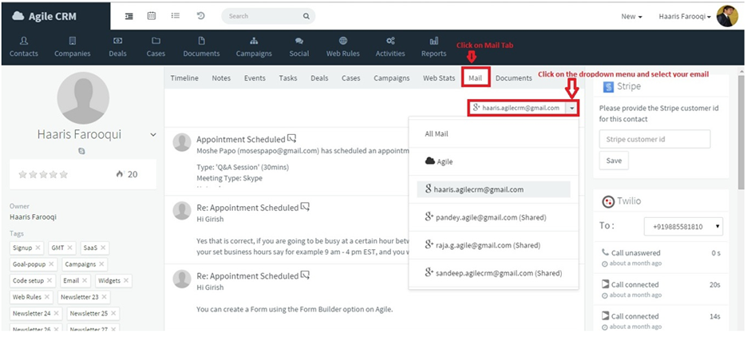Open Cases in the dark navigation bar
The height and width of the screenshot is (345, 747).
click(156, 47)
